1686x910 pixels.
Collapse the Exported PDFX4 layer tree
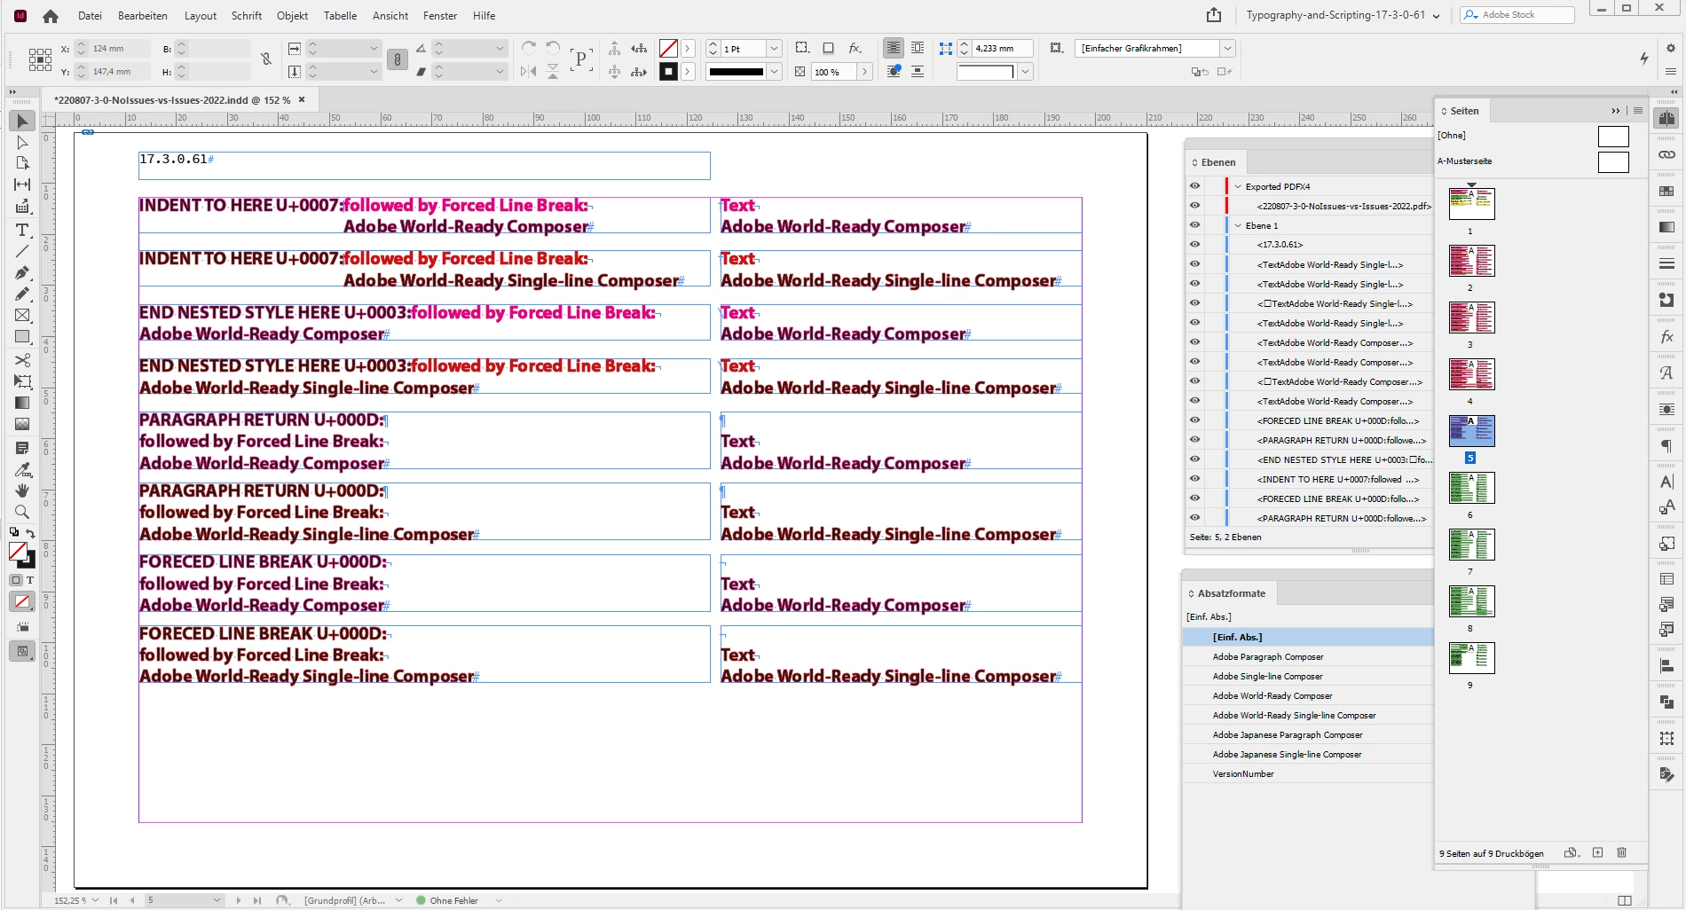1238,186
